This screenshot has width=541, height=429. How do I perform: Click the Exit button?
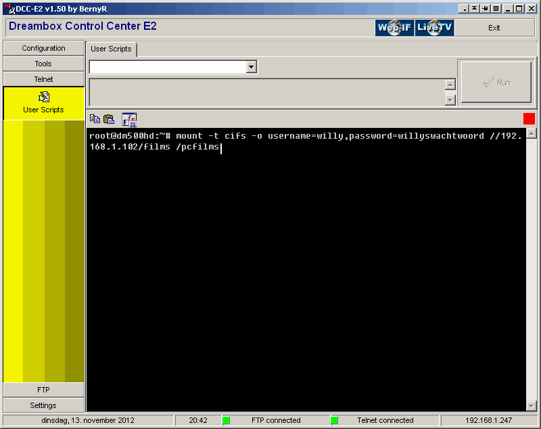(494, 28)
